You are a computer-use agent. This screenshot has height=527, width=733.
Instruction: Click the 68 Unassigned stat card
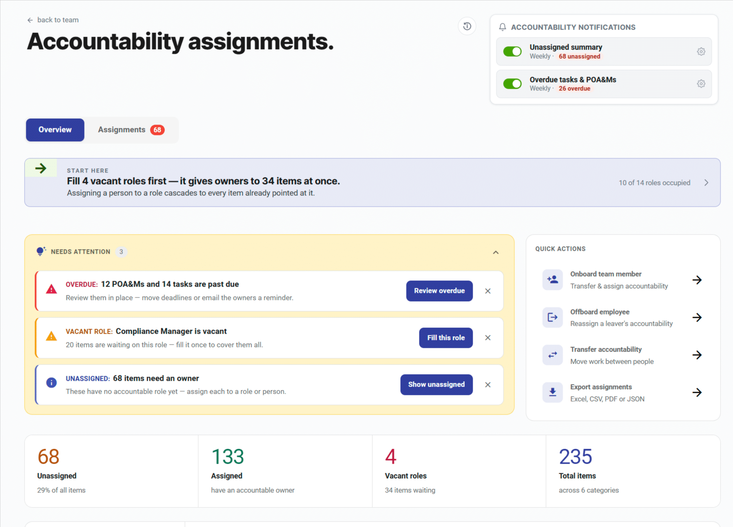[x=111, y=471]
